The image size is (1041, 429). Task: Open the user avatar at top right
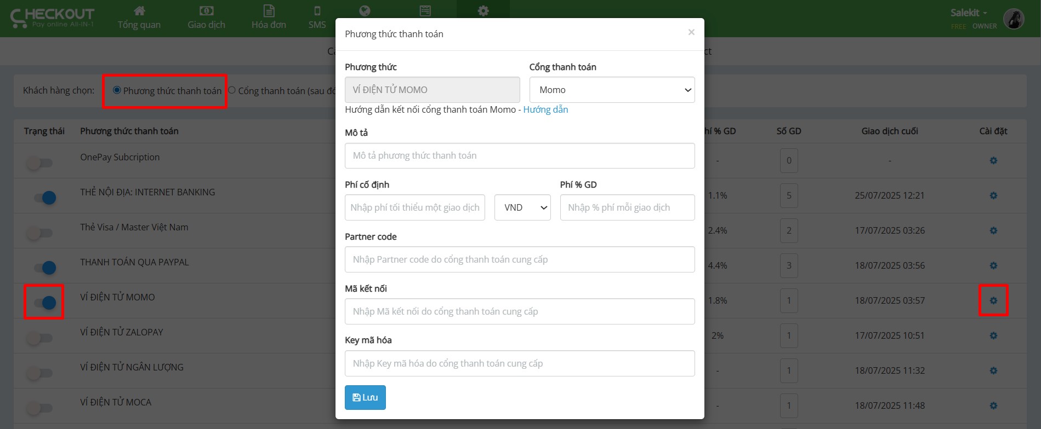pyautogui.click(x=1014, y=19)
